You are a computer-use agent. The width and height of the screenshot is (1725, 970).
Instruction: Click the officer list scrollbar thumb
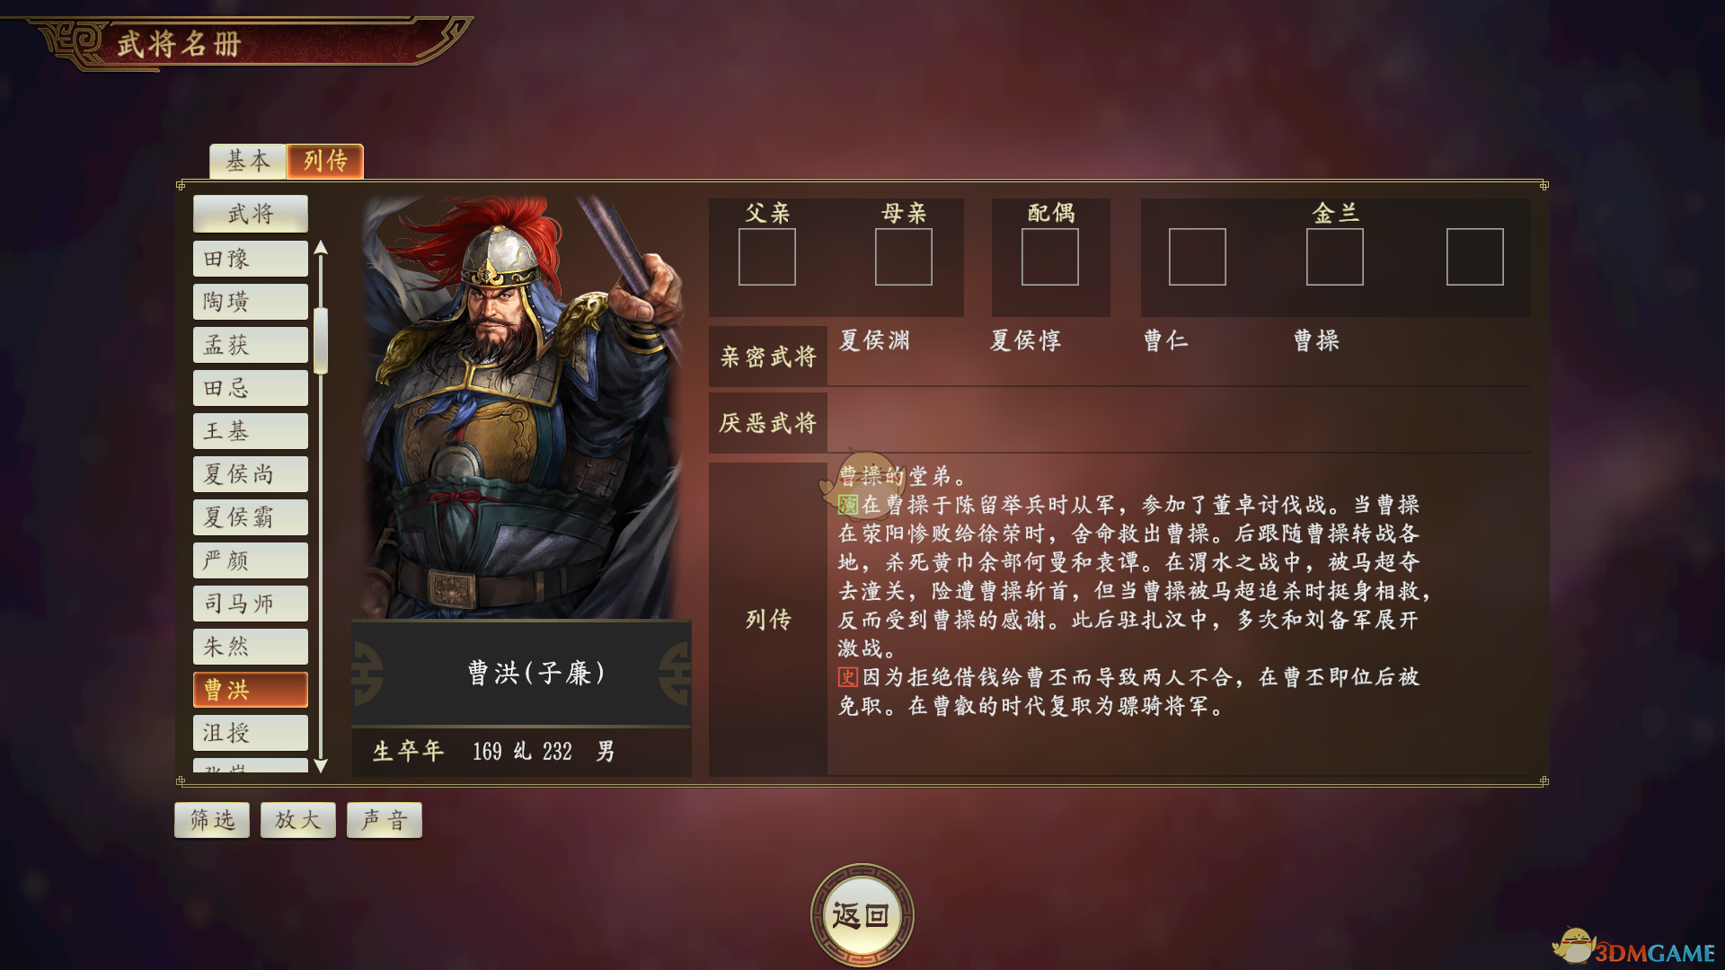tap(321, 340)
